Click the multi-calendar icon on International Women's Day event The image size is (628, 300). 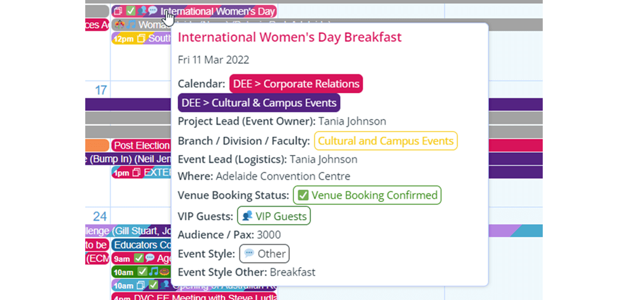tap(118, 11)
